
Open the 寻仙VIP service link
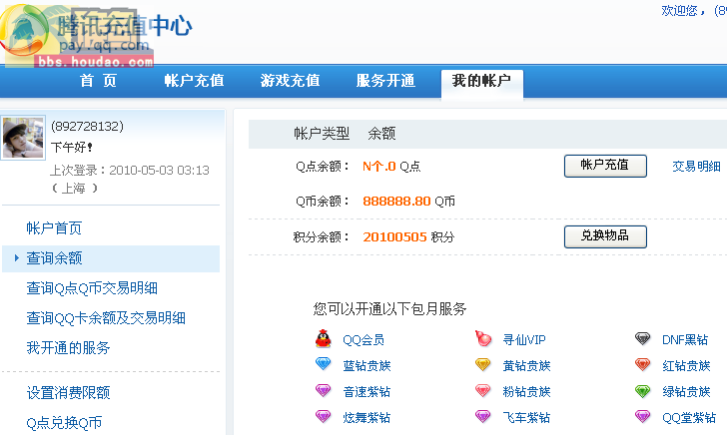pyautogui.click(x=524, y=340)
